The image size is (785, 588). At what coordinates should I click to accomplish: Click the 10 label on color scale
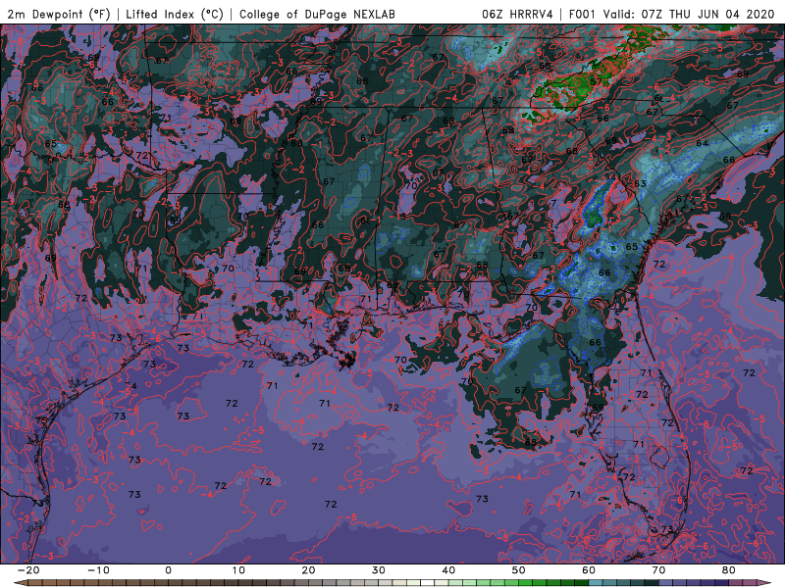238,570
